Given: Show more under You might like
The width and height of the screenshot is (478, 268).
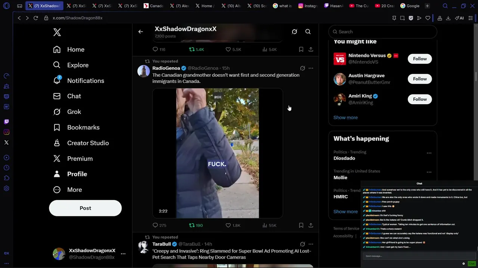Looking at the screenshot, I should (x=345, y=118).
